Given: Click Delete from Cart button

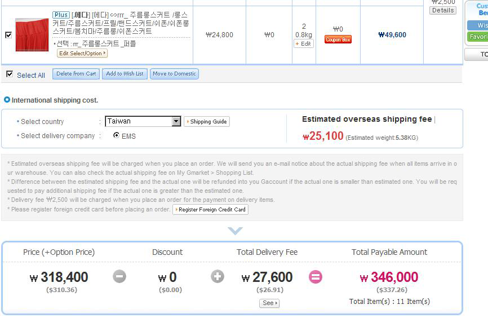Looking at the screenshot, I should 76,74.
